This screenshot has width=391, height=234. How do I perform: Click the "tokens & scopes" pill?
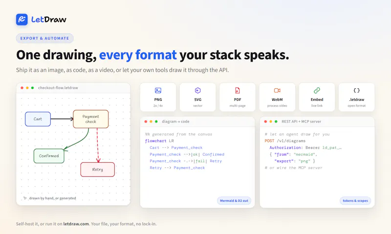pyautogui.click(x=355, y=201)
